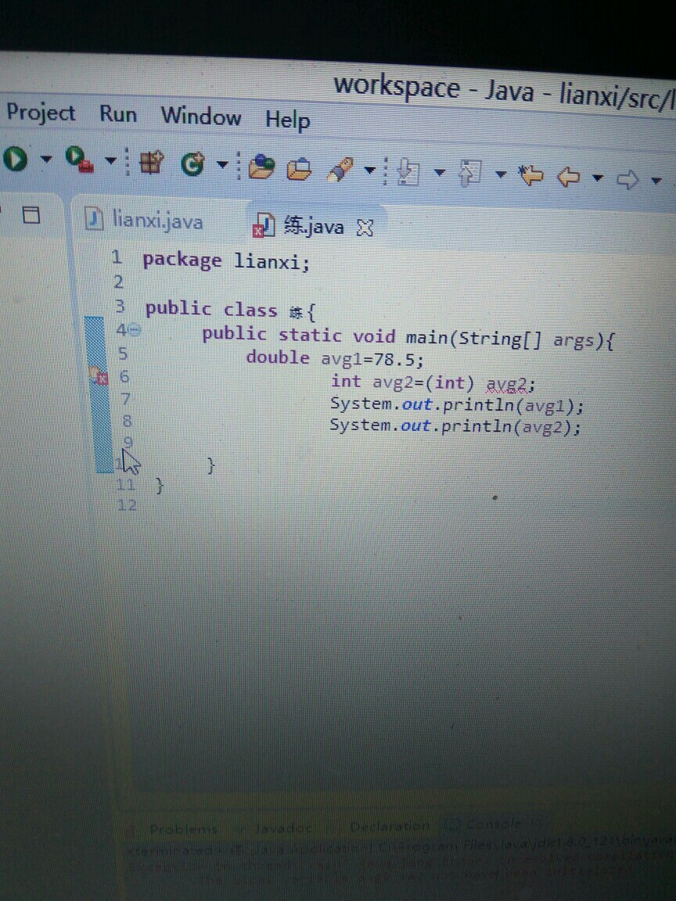This screenshot has height=901, width=676.
Task: Open the Next Annotation dropdown arrow
Action: click(x=440, y=172)
